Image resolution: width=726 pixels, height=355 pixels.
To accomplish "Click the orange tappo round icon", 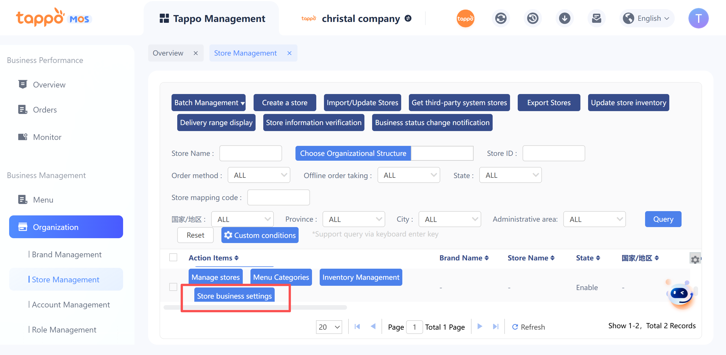I will [465, 19].
